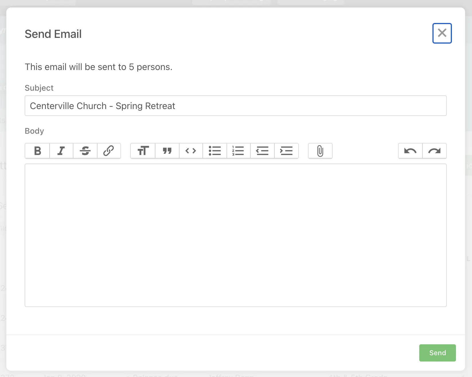Click into the email body editor
Viewport: 472px width, 377px height.
(x=235, y=235)
